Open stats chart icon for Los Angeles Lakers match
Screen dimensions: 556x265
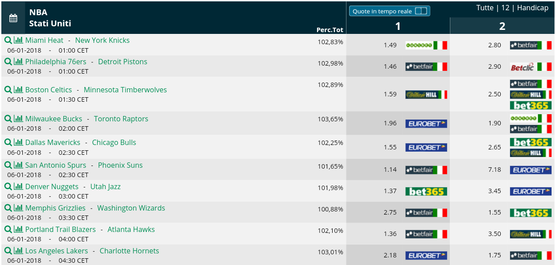point(18,250)
